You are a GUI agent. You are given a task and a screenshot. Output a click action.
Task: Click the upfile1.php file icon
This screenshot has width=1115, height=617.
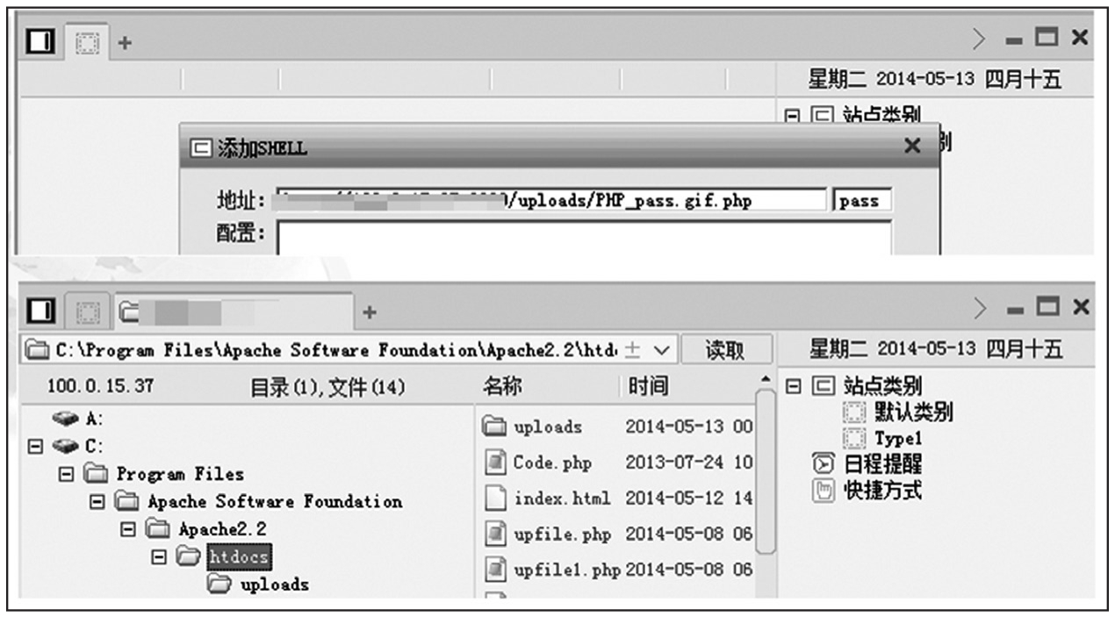tap(496, 569)
